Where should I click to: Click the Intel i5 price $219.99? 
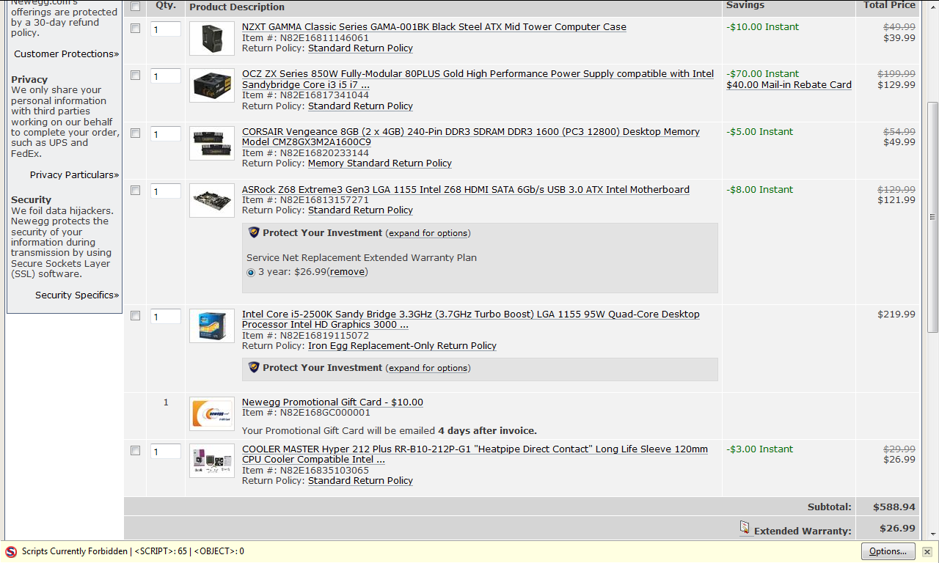[x=896, y=314]
